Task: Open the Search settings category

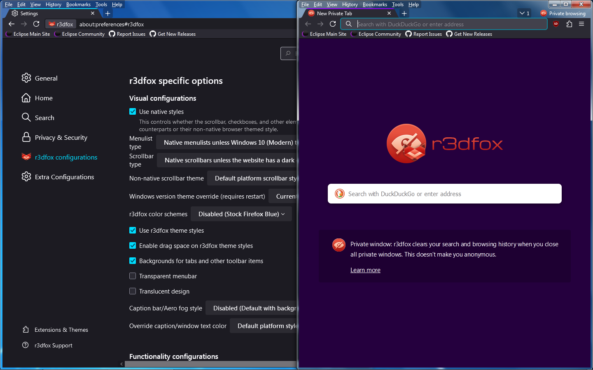Action: pyautogui.click(x=38, y=118)
